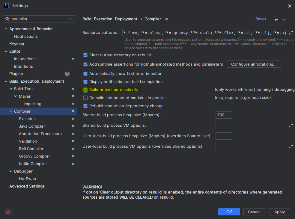Click the search magnifier icon
Viewport: 295px width, 219px height.
click(7, 19)
